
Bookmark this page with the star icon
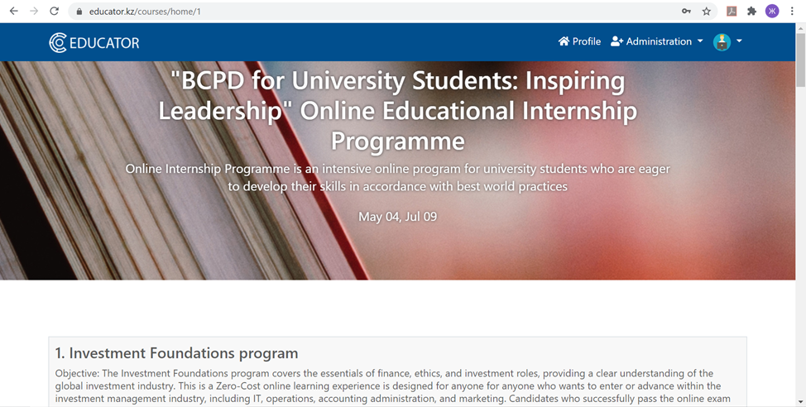(707, 12)
